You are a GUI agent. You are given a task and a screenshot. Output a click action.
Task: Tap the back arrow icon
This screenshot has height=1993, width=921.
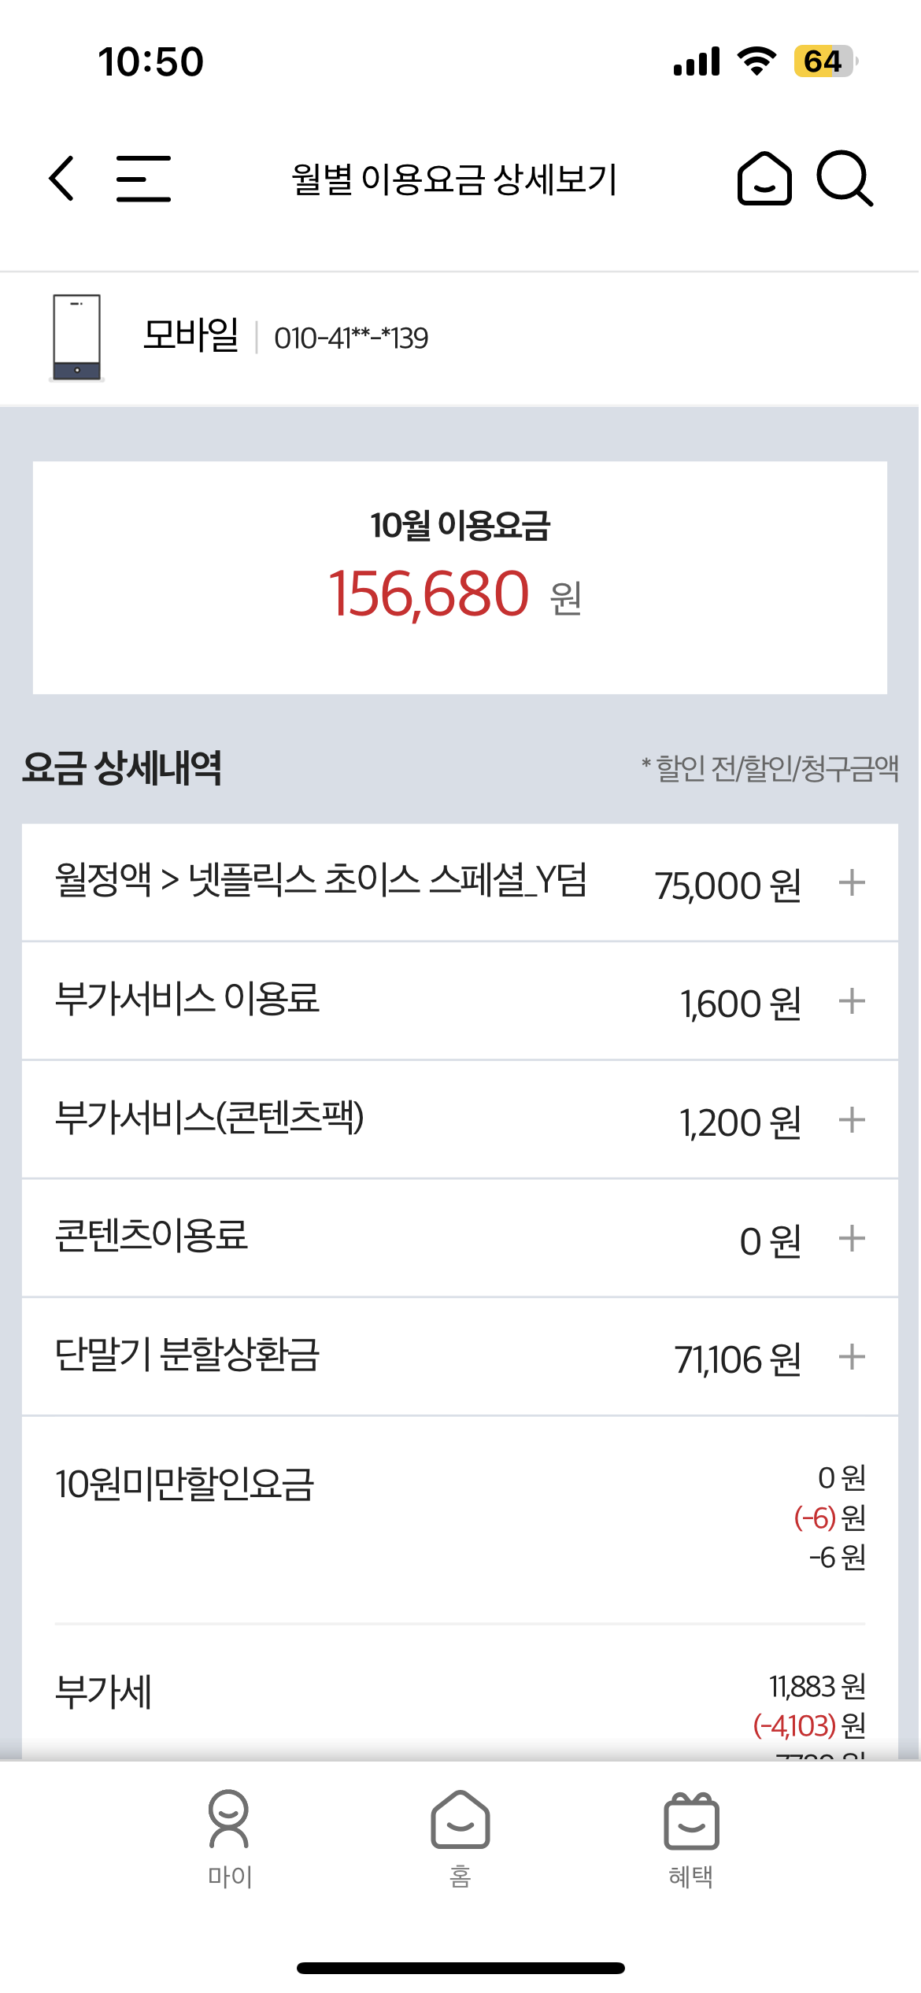pyautogui.click(x=61, y=179)
